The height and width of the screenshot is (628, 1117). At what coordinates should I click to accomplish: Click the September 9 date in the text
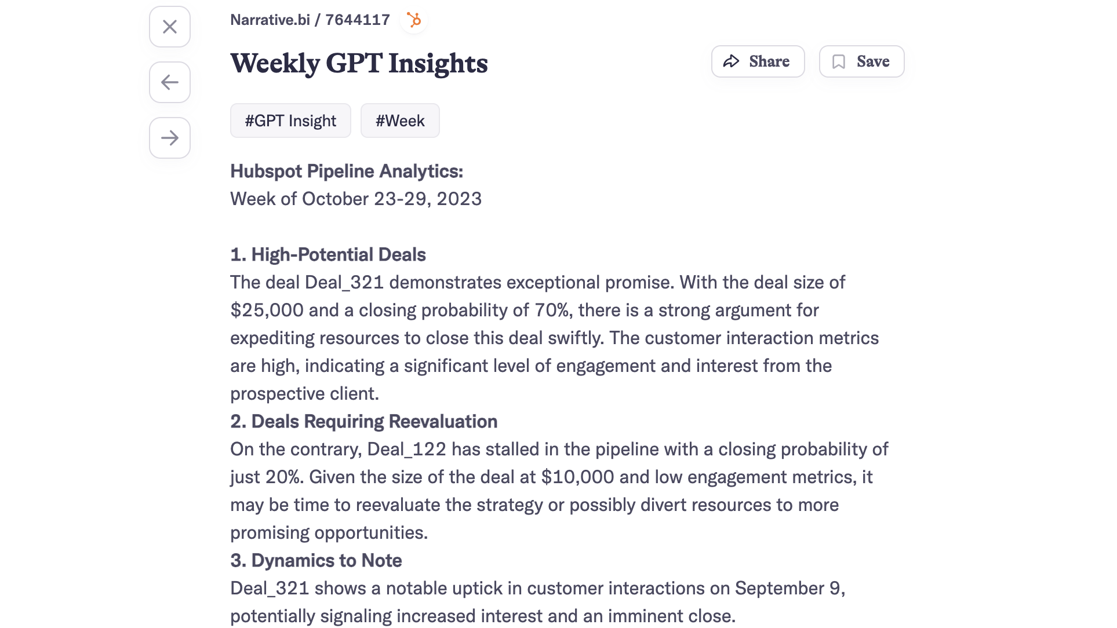[x=788, y=588]
